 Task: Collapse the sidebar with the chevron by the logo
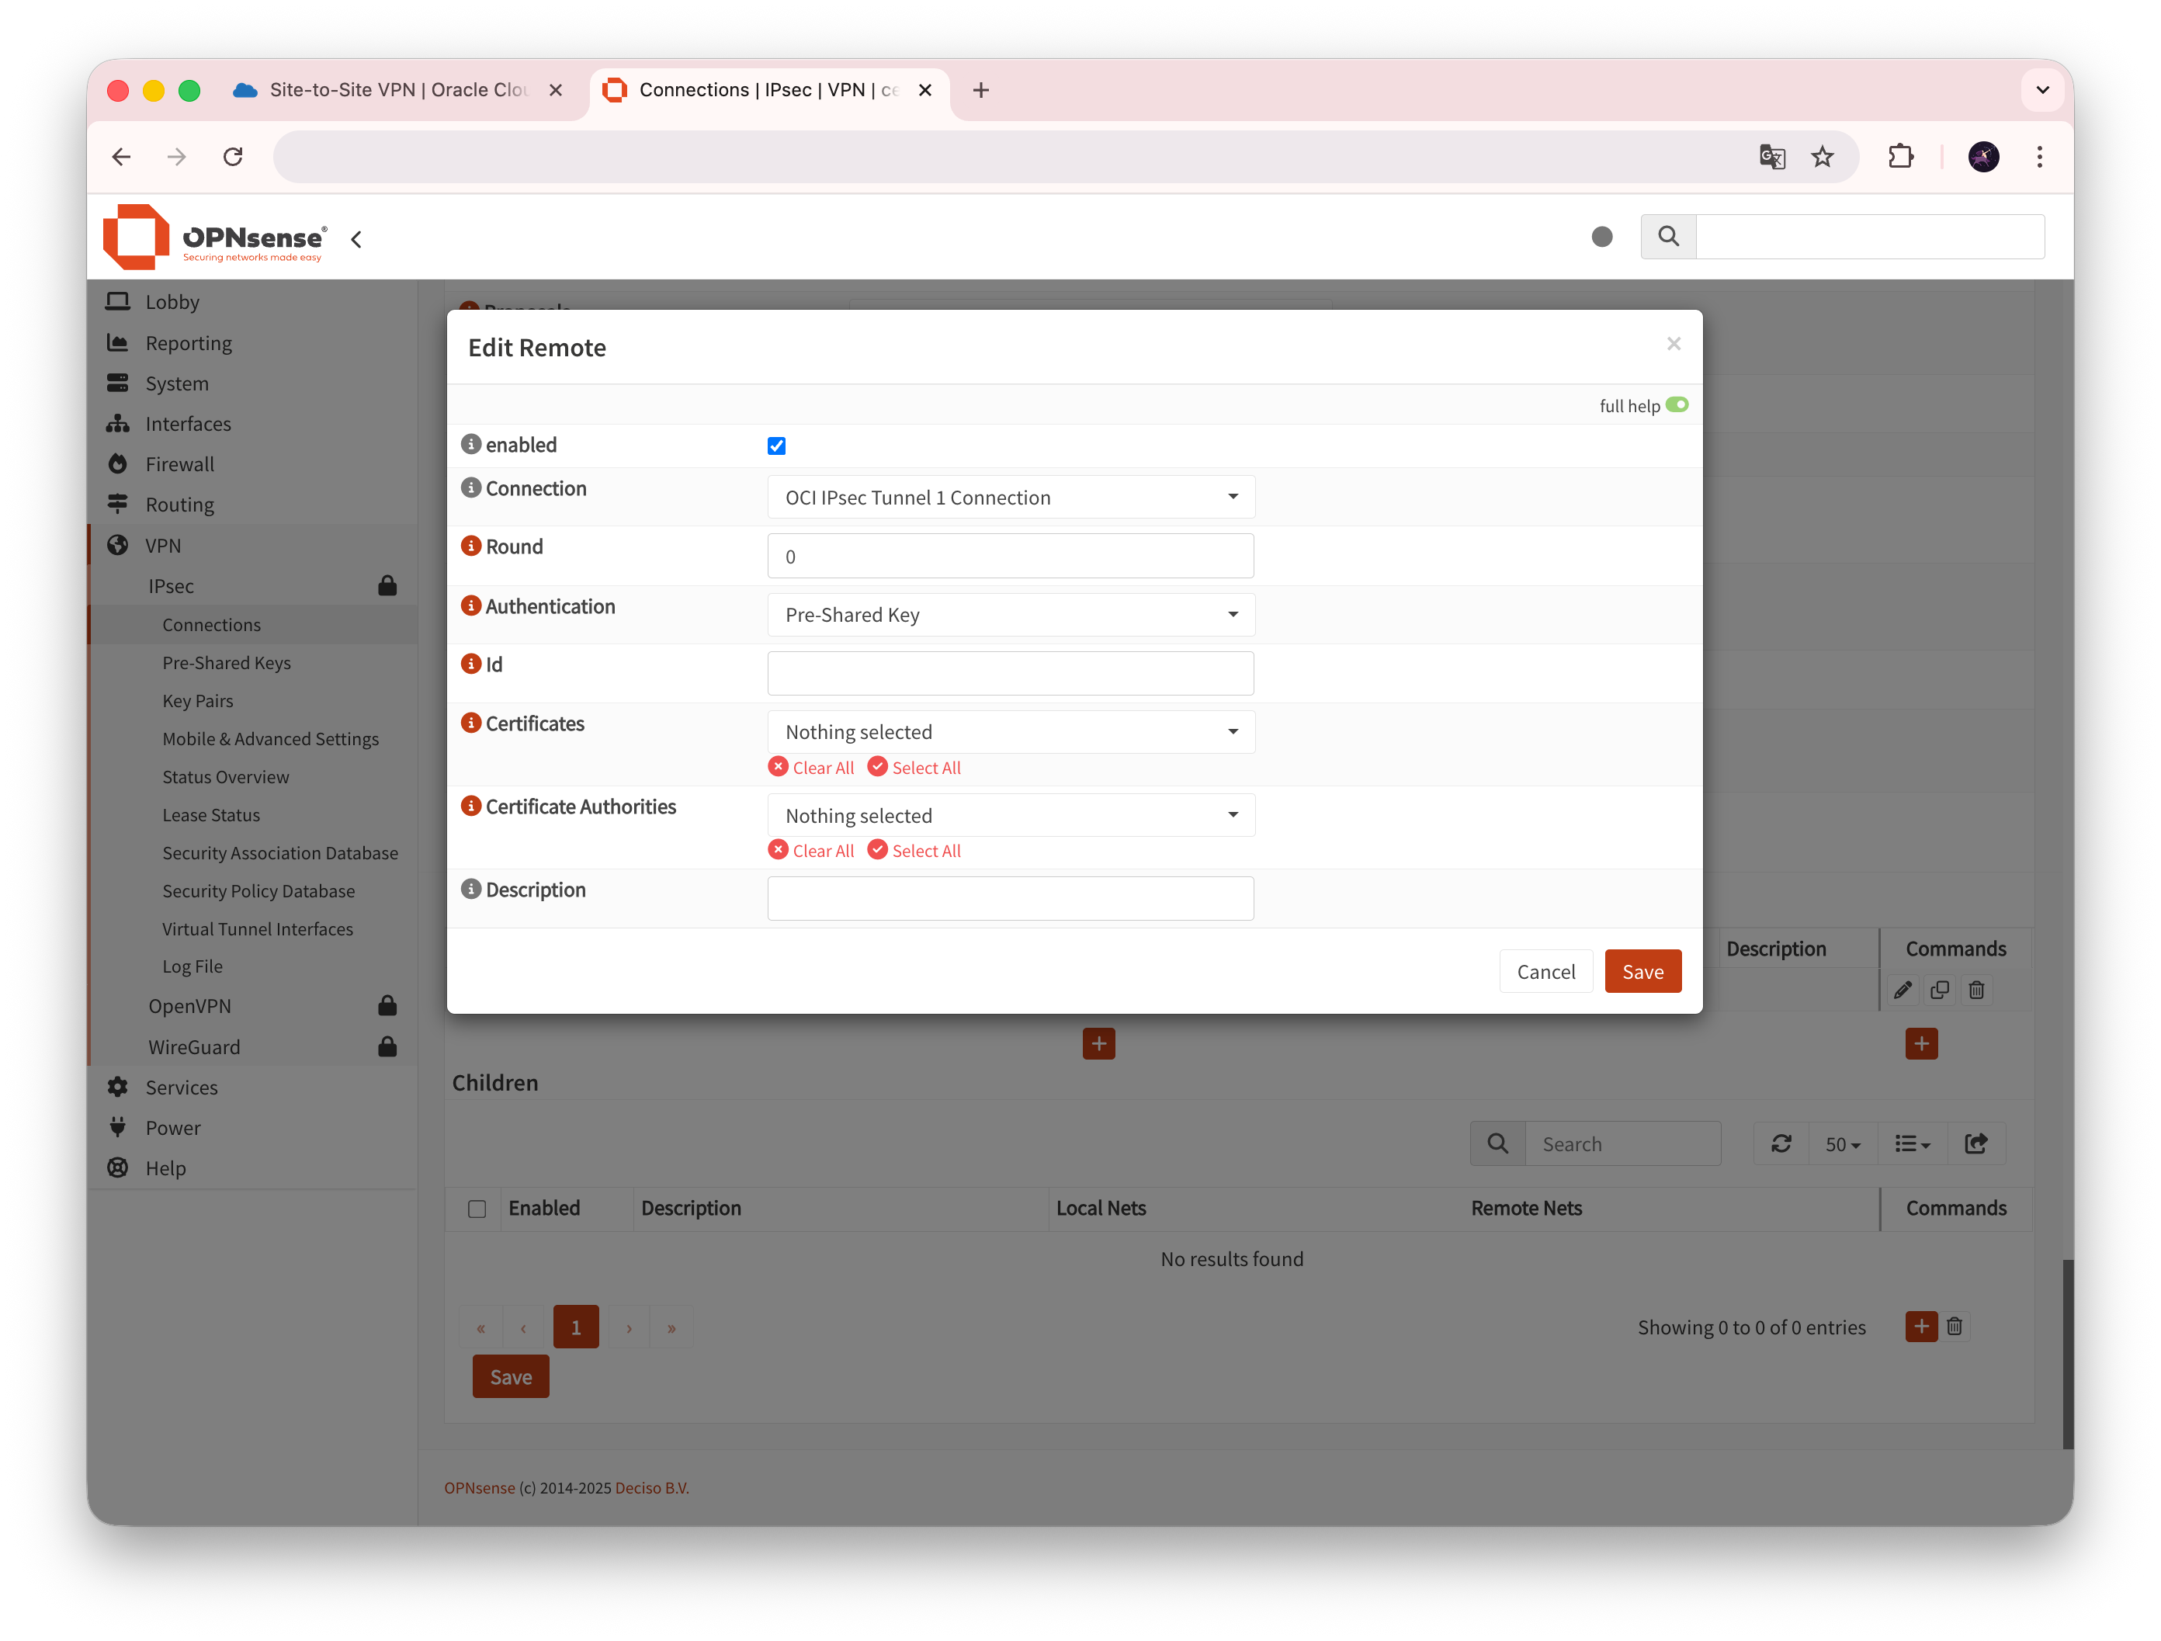point(356,239)
